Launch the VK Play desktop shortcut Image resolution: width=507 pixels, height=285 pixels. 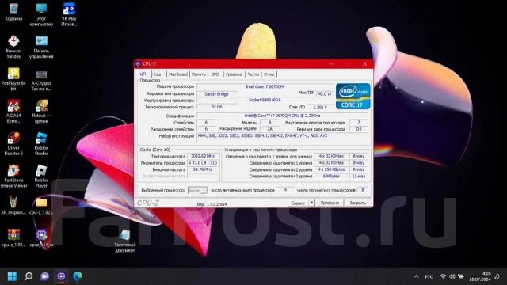pos(69,14)
